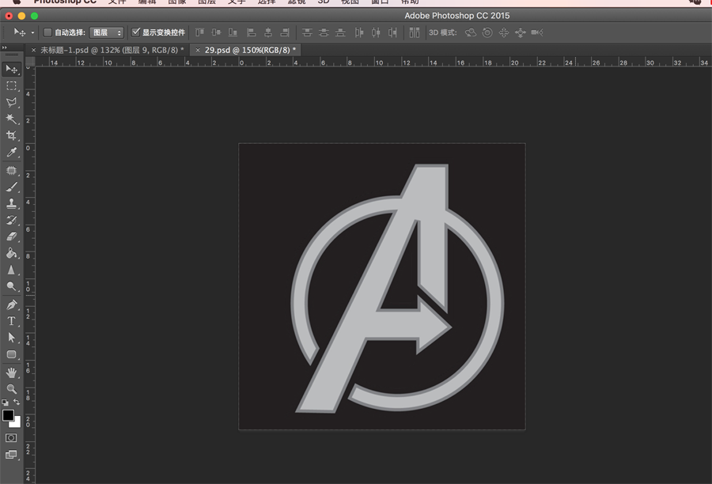Reset to default foreground and background colors
Image resolution: width=712 pixels, height=484 pixels.
(x=5, y=403)
